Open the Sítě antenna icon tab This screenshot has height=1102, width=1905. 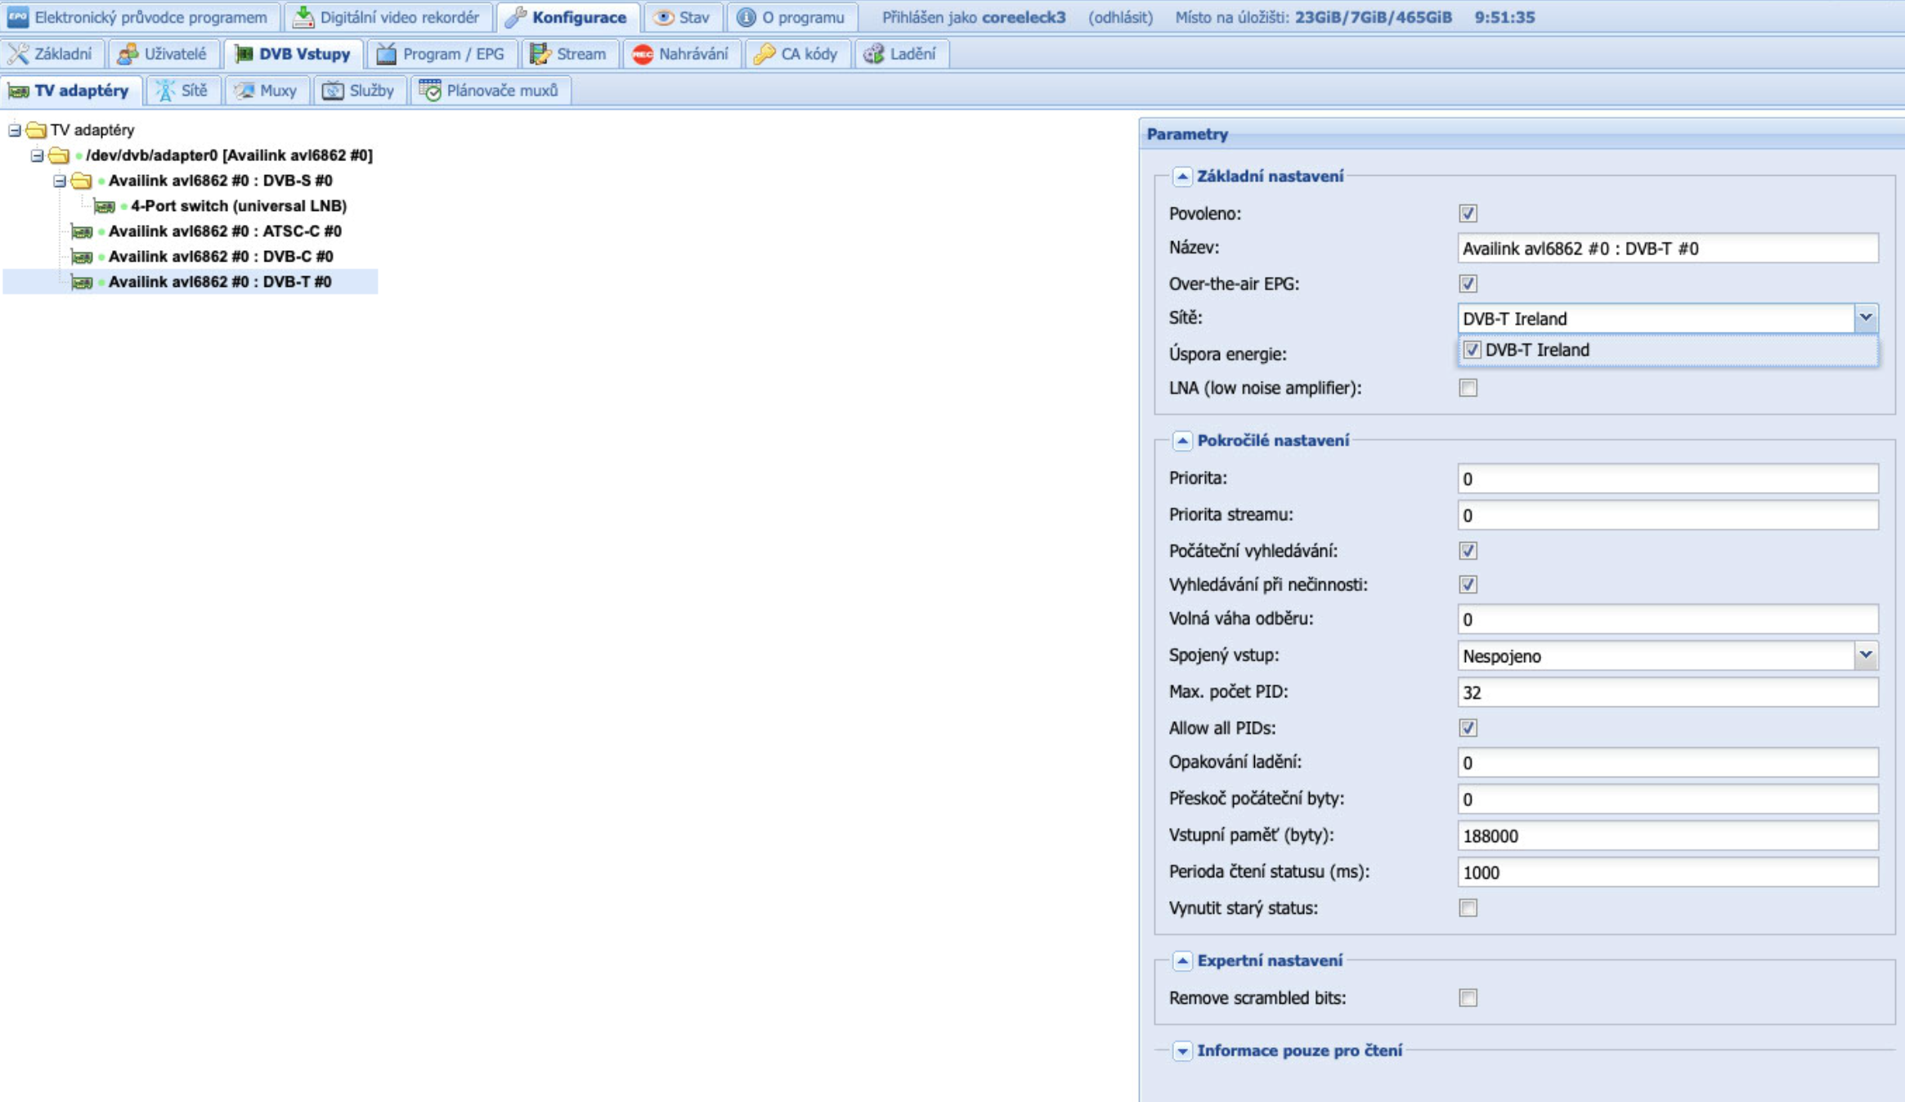pyautogui.click(x=182, y=91)
